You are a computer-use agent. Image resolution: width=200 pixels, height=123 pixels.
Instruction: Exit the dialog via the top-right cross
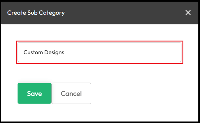tap(188, 13)
